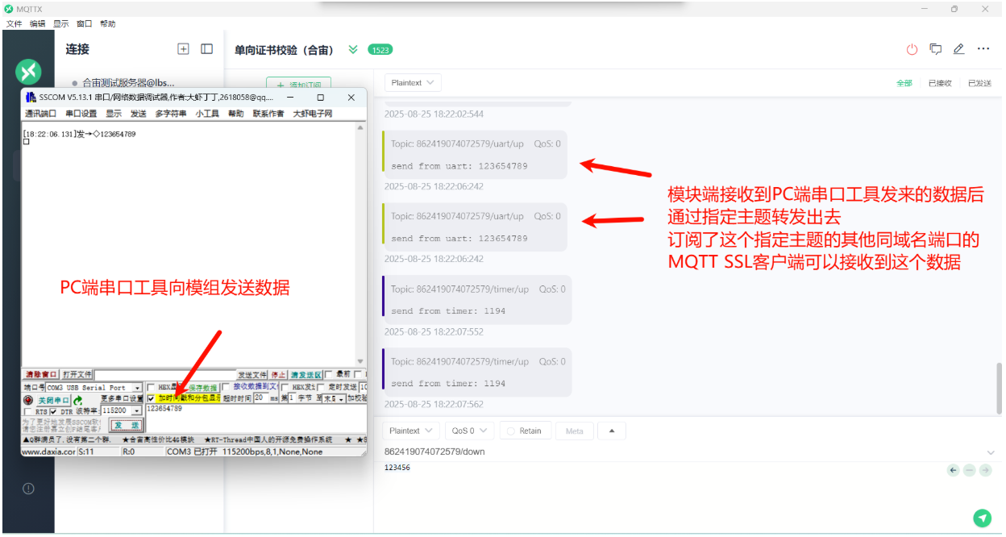Click the MQTTX logo in the sidebar
Screen dimensions: 1006x537
[28, 72]
